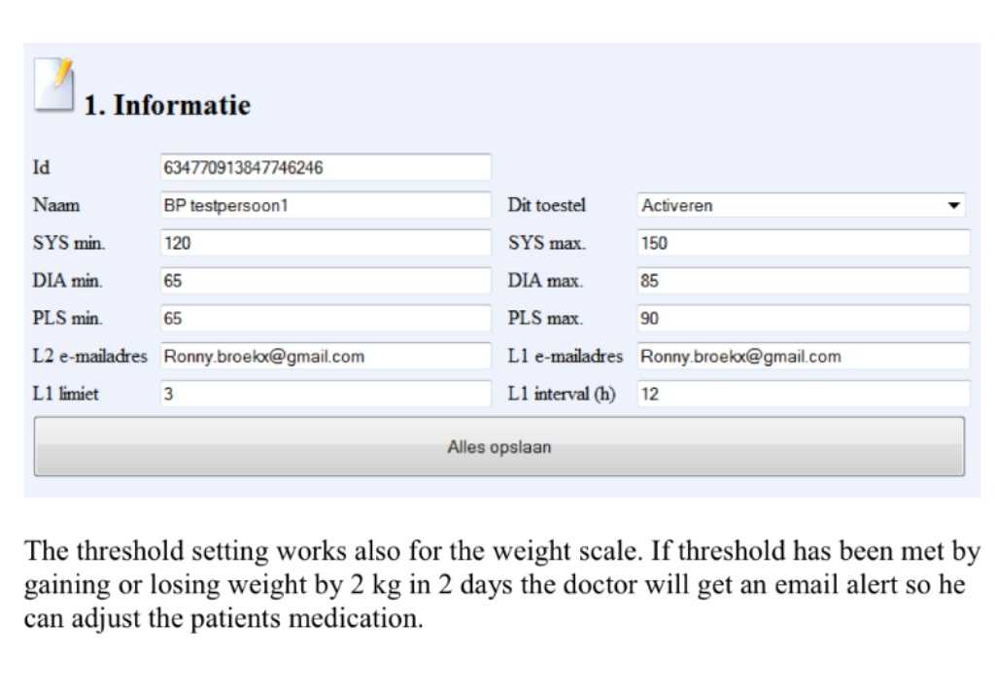Screen dimensions: 995x691
Task: Click the L1 interval (h) field
Action: (x=804, y=395)
